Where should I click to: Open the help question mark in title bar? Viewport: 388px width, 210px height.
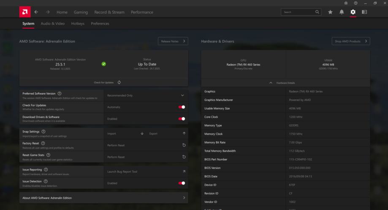click(355, 3)
